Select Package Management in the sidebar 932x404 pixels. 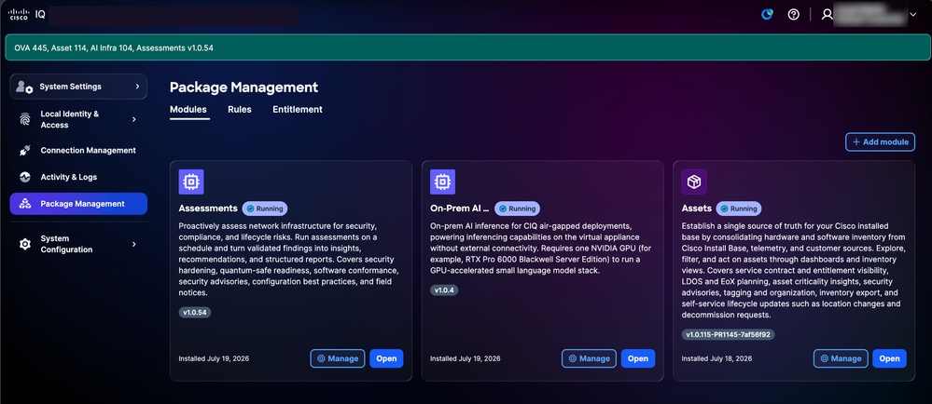click(x=78, y=204)
